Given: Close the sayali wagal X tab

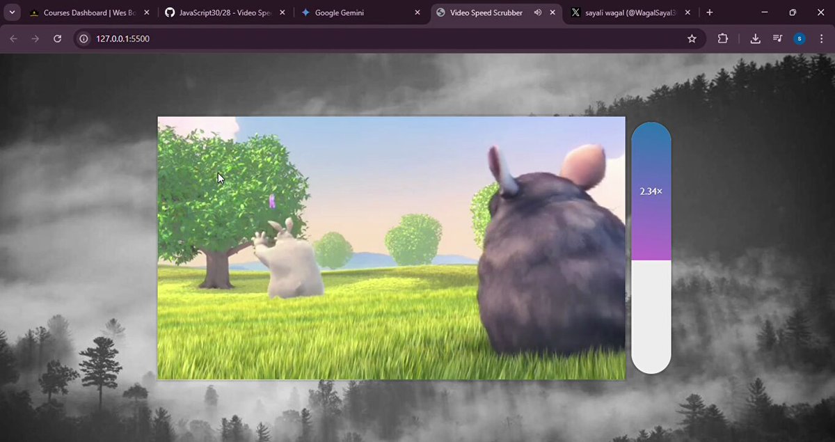Looking at the screenshot, I should click(x=689, y=13).
